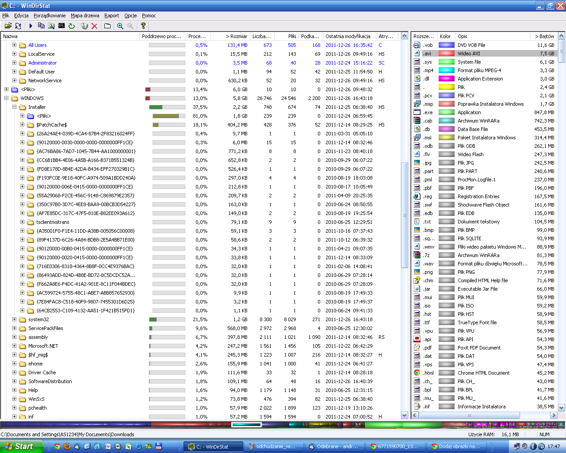Click the Opis column header
Viewport: 566px width, 453px height.
493,36
